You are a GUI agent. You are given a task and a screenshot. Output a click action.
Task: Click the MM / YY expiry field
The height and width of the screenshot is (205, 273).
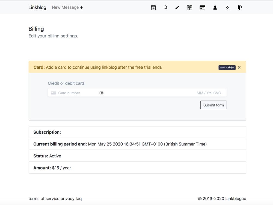(x=204, y=93)
